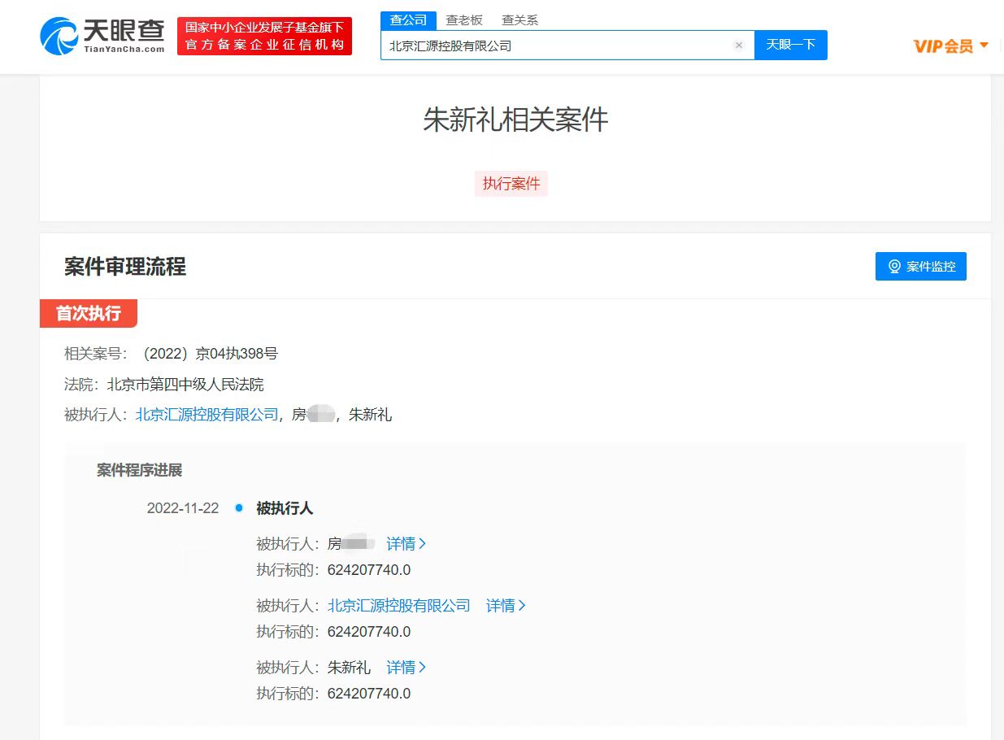Switch to the 查老板 tab

click(x=464, y=20)
